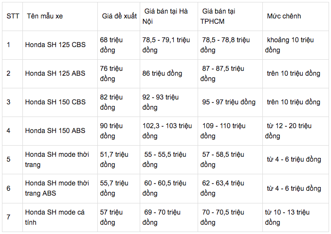Select the "86 triệu đồng" Hanoi price cell
The height and width of the screenshot is (234, 331).
(162, 73)
